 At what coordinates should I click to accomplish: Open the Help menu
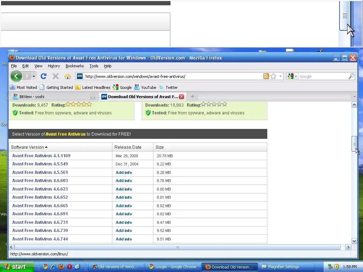click(x=108, y=66)
